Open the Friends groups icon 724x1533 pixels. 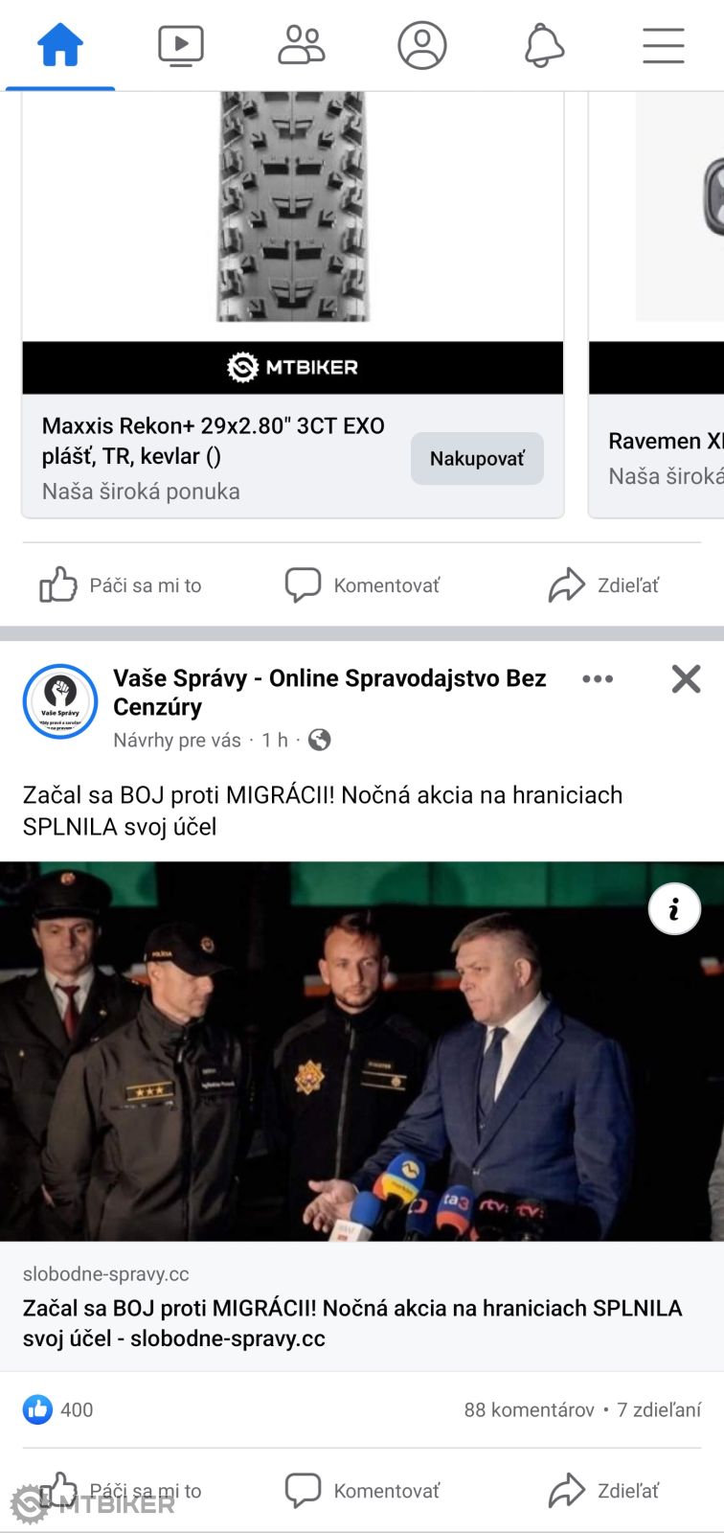coord(302,45)
